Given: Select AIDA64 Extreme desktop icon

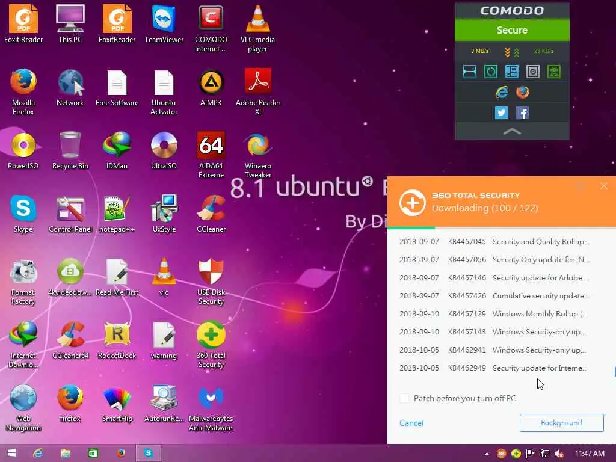Looking at the screenshot, I should click(211, 155).
